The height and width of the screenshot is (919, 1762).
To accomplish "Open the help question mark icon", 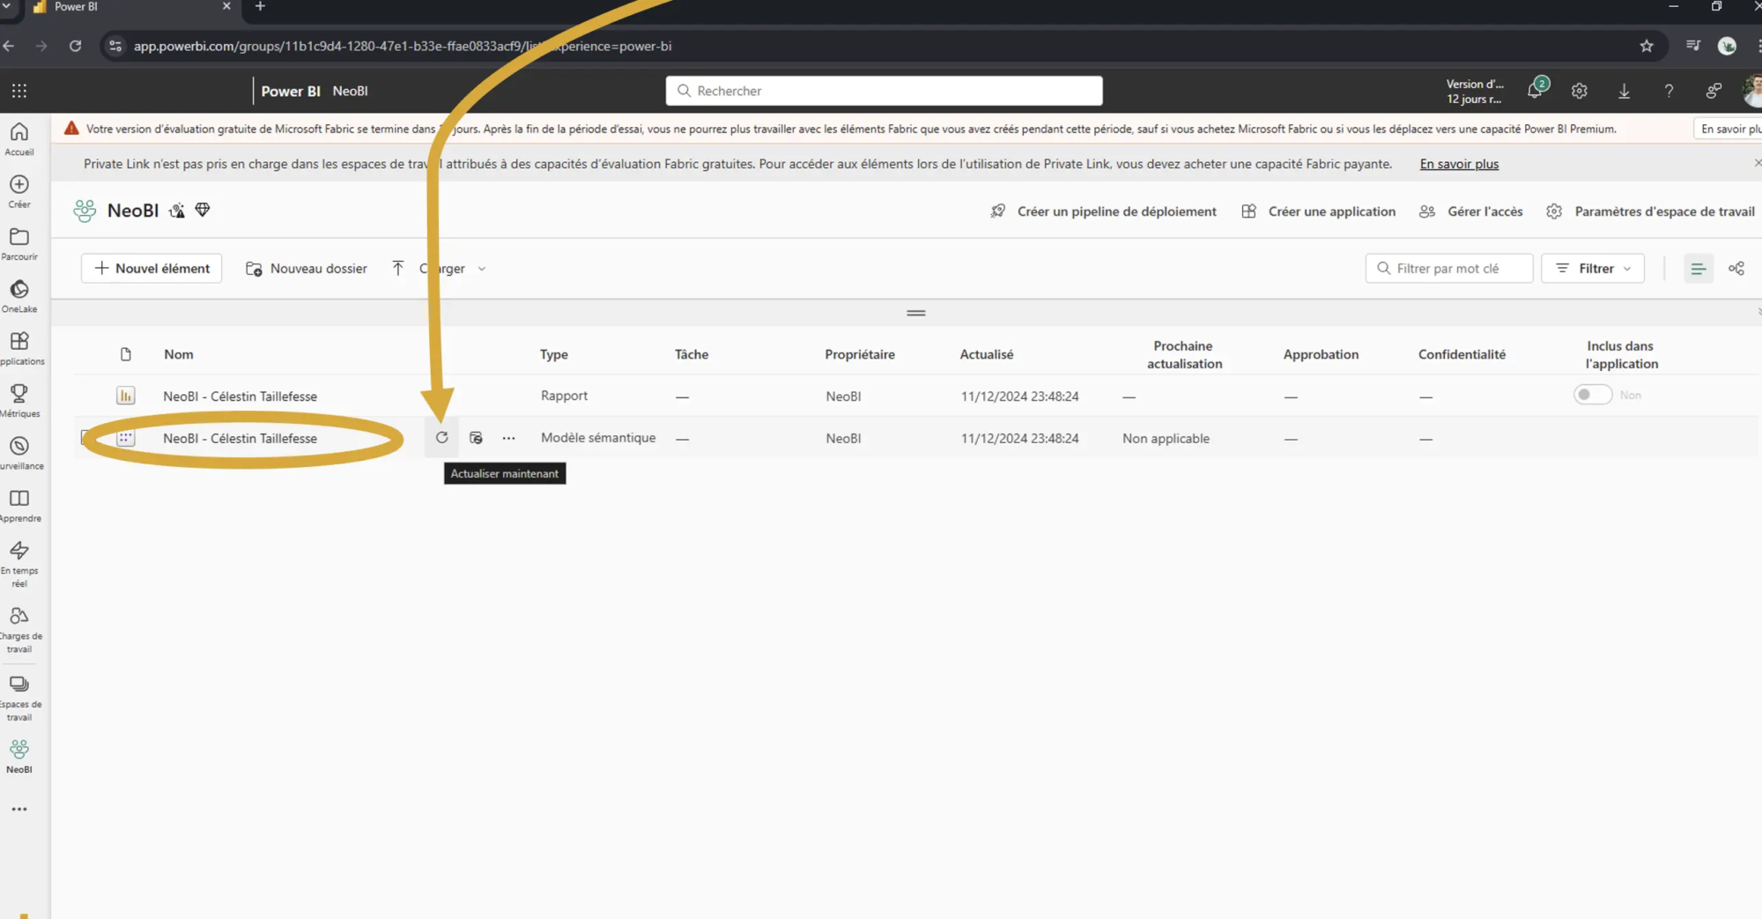I will coord(1669,91).
